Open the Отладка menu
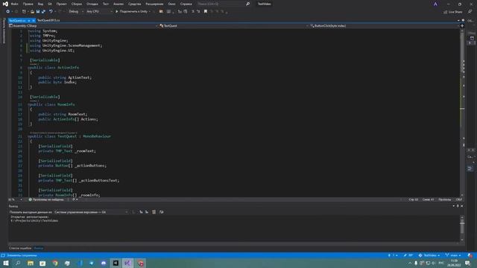 [92, 4]
